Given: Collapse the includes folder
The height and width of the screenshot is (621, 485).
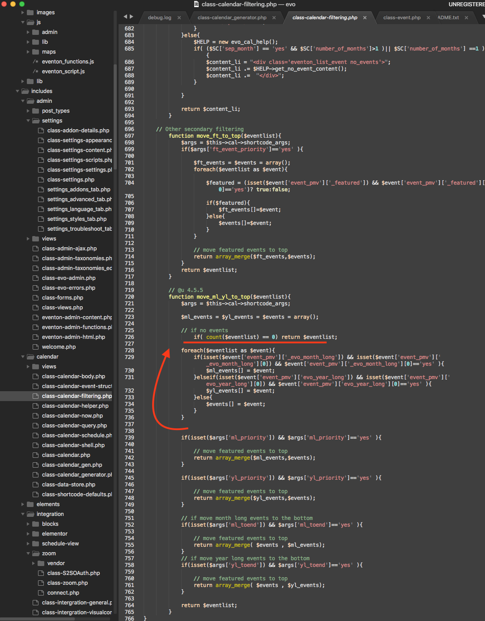Looking at the screenshot, I should click(x=18, y=91).
